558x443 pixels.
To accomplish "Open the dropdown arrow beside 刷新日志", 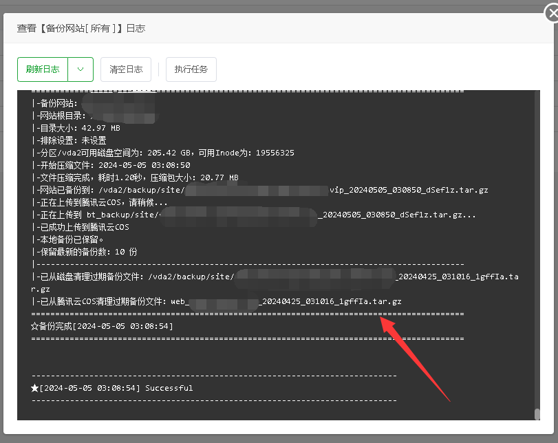I will [81, 69].
